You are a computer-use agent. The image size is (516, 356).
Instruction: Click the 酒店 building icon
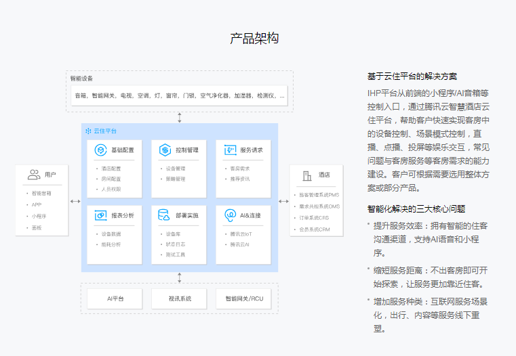tap(306, 176)
